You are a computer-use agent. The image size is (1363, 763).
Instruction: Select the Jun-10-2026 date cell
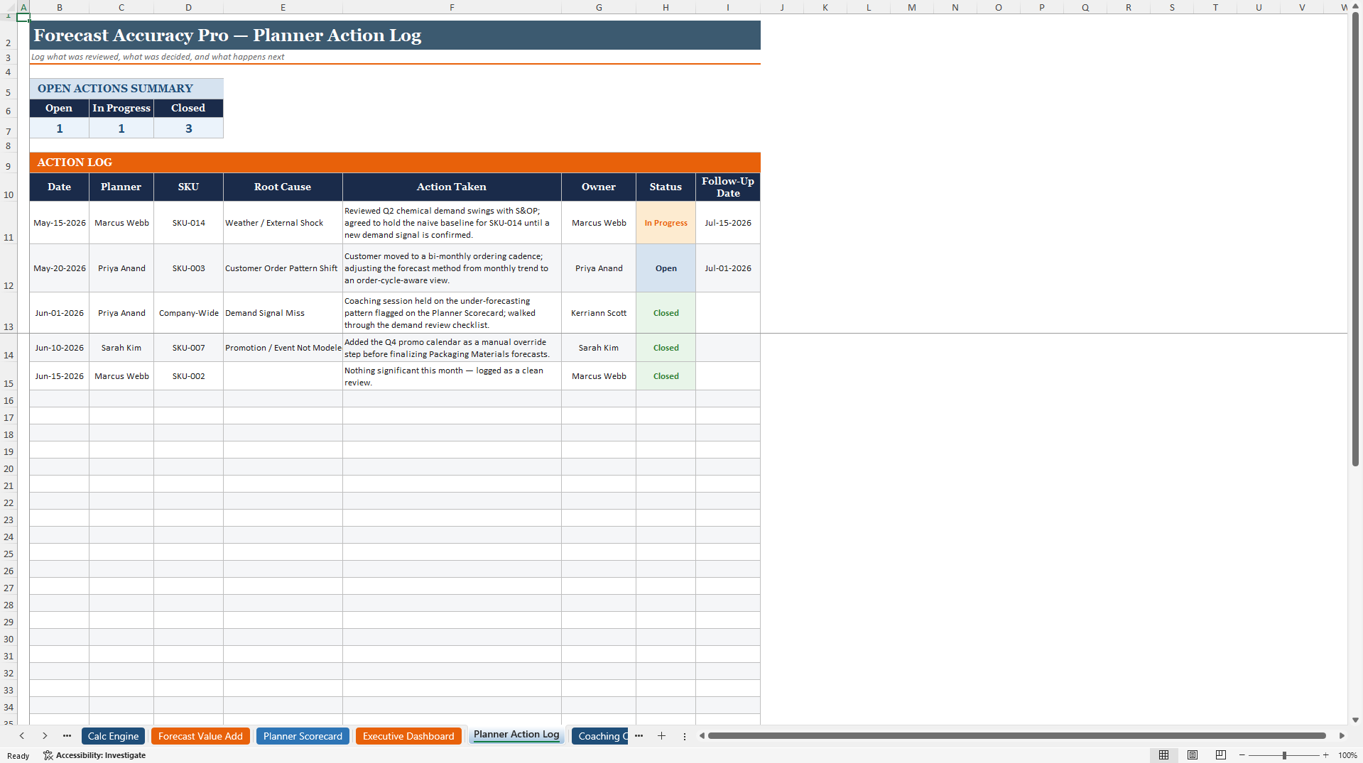(60, 348)
